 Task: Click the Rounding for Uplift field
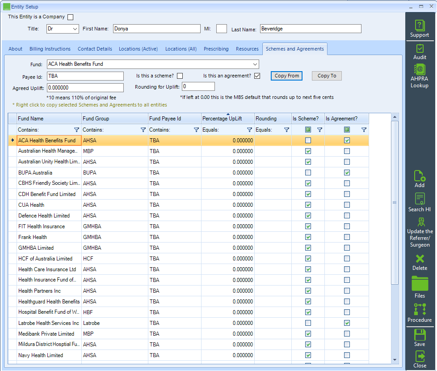(198, 86)
